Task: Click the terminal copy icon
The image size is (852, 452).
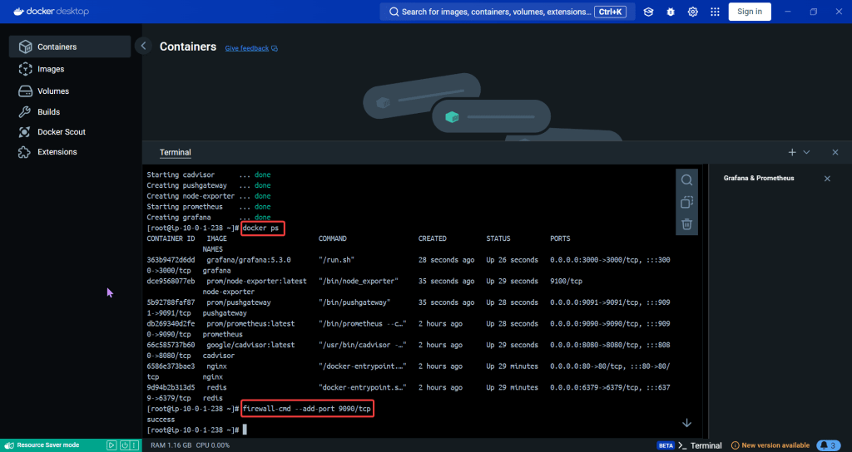Action: point(686,202)
